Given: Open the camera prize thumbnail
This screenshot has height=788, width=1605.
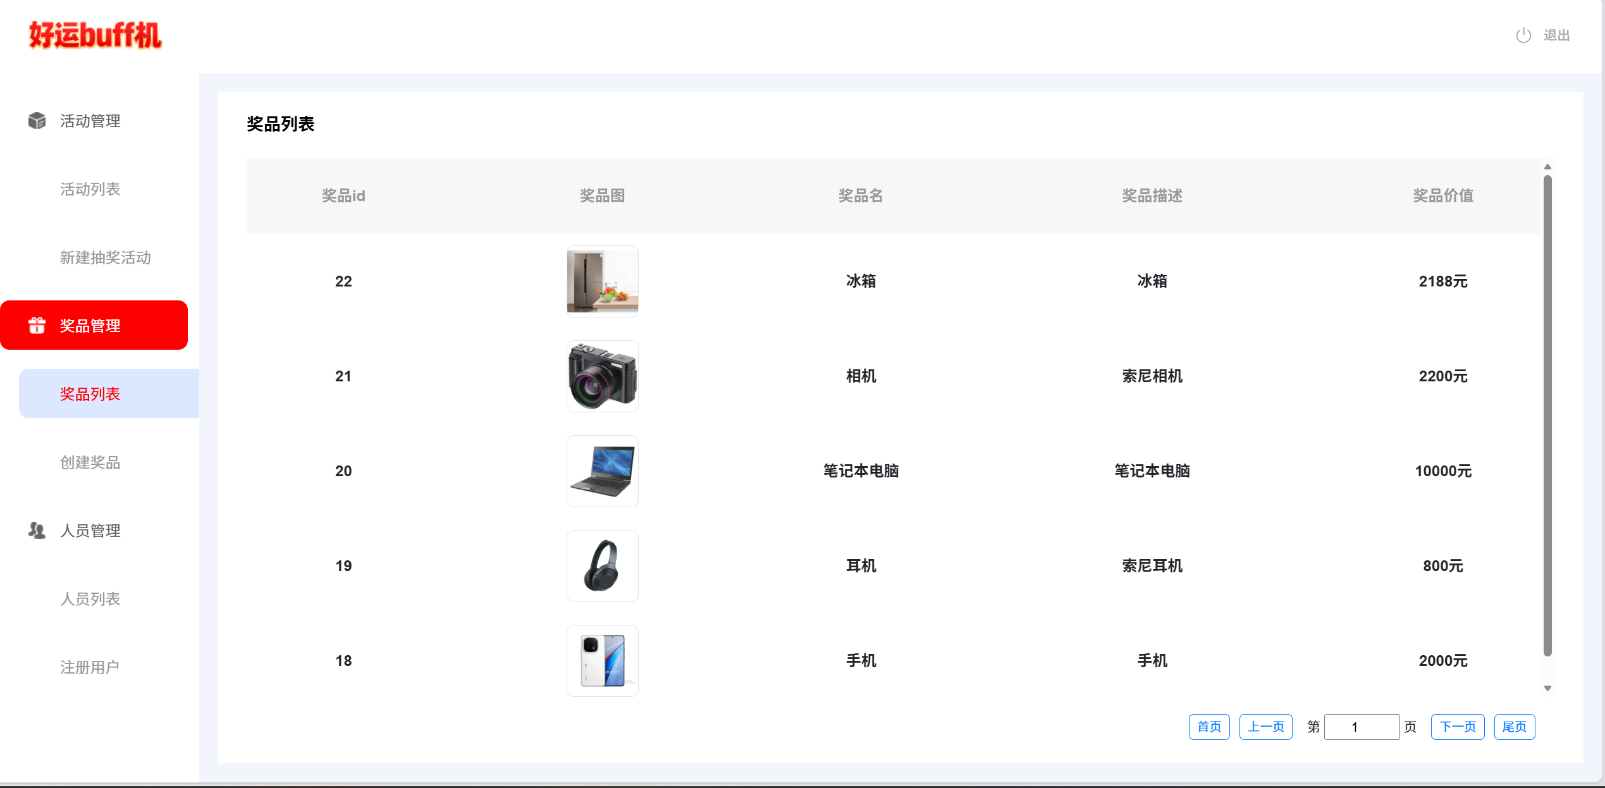Looking at the screenshot, I should 602,376.
